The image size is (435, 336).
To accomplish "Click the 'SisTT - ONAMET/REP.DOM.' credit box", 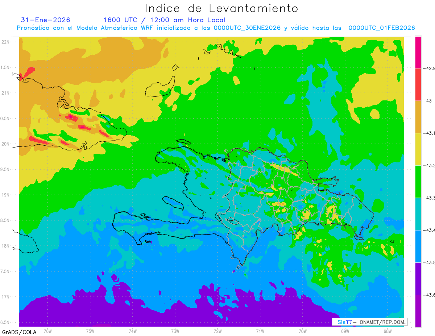I will pyautogui.click(x=370, y=322).
